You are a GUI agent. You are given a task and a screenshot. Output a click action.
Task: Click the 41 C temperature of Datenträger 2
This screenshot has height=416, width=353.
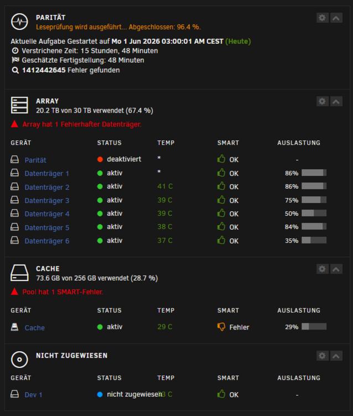pyautogui.click(x=165, y=186)
